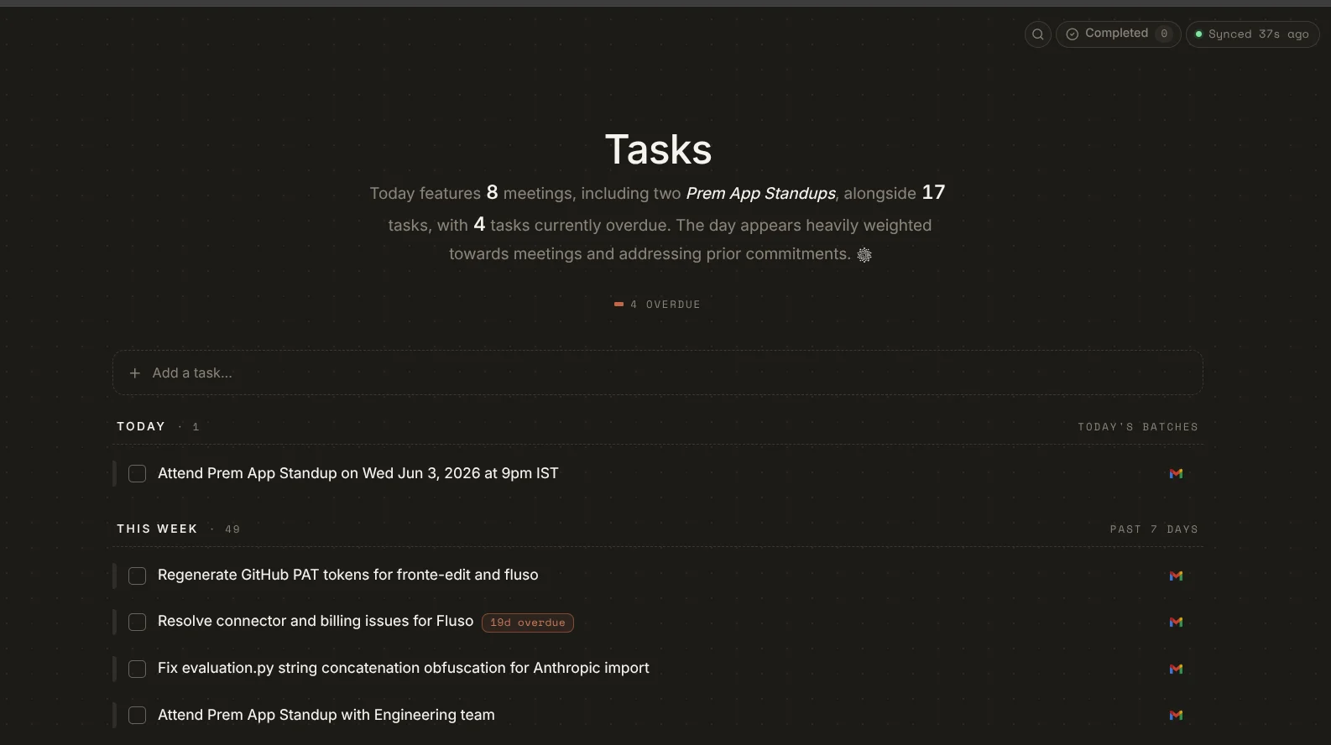
Task: Click the AI summary sparkle icon
Action: (864, 255)
